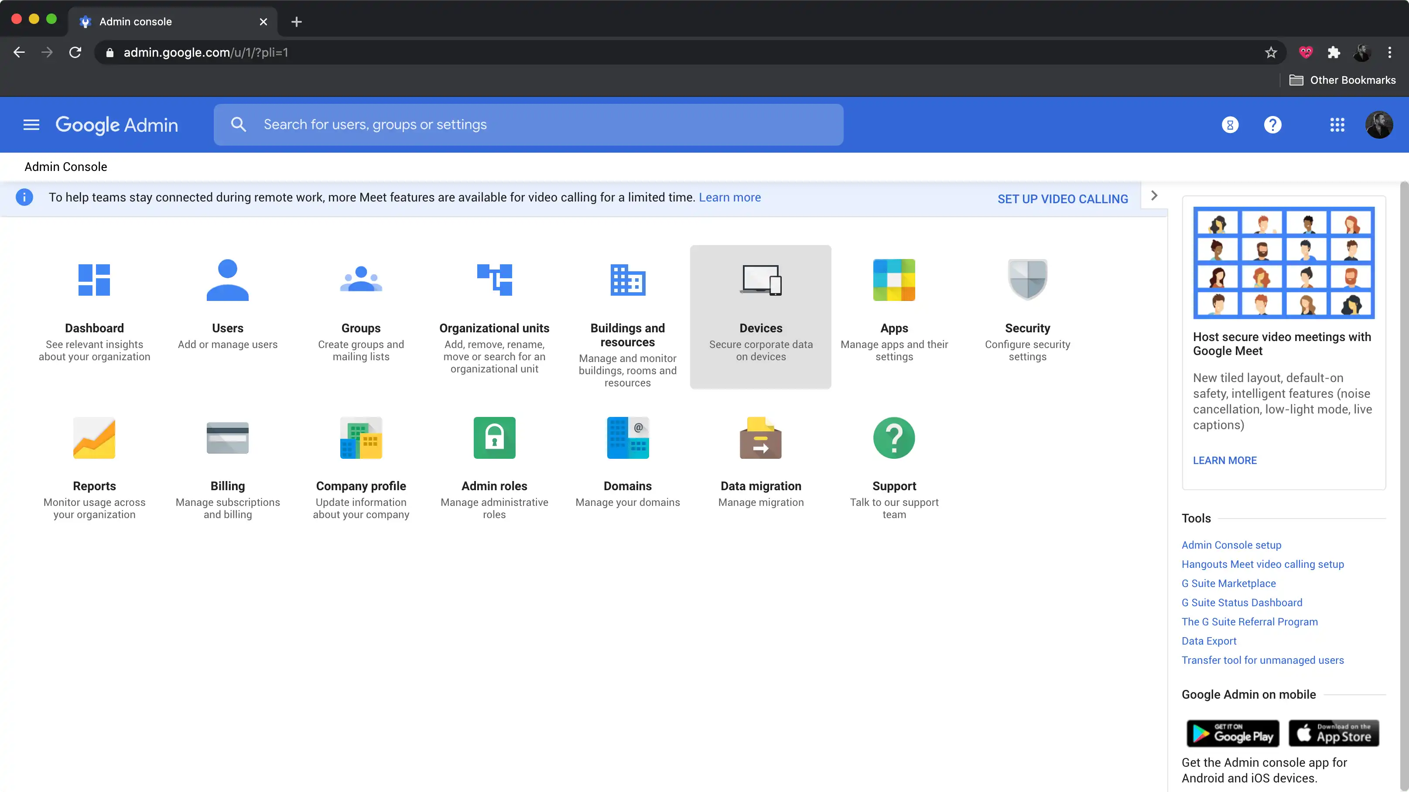
Task: Click the Get it on Google Play badge
Action: coord(1233,733)
